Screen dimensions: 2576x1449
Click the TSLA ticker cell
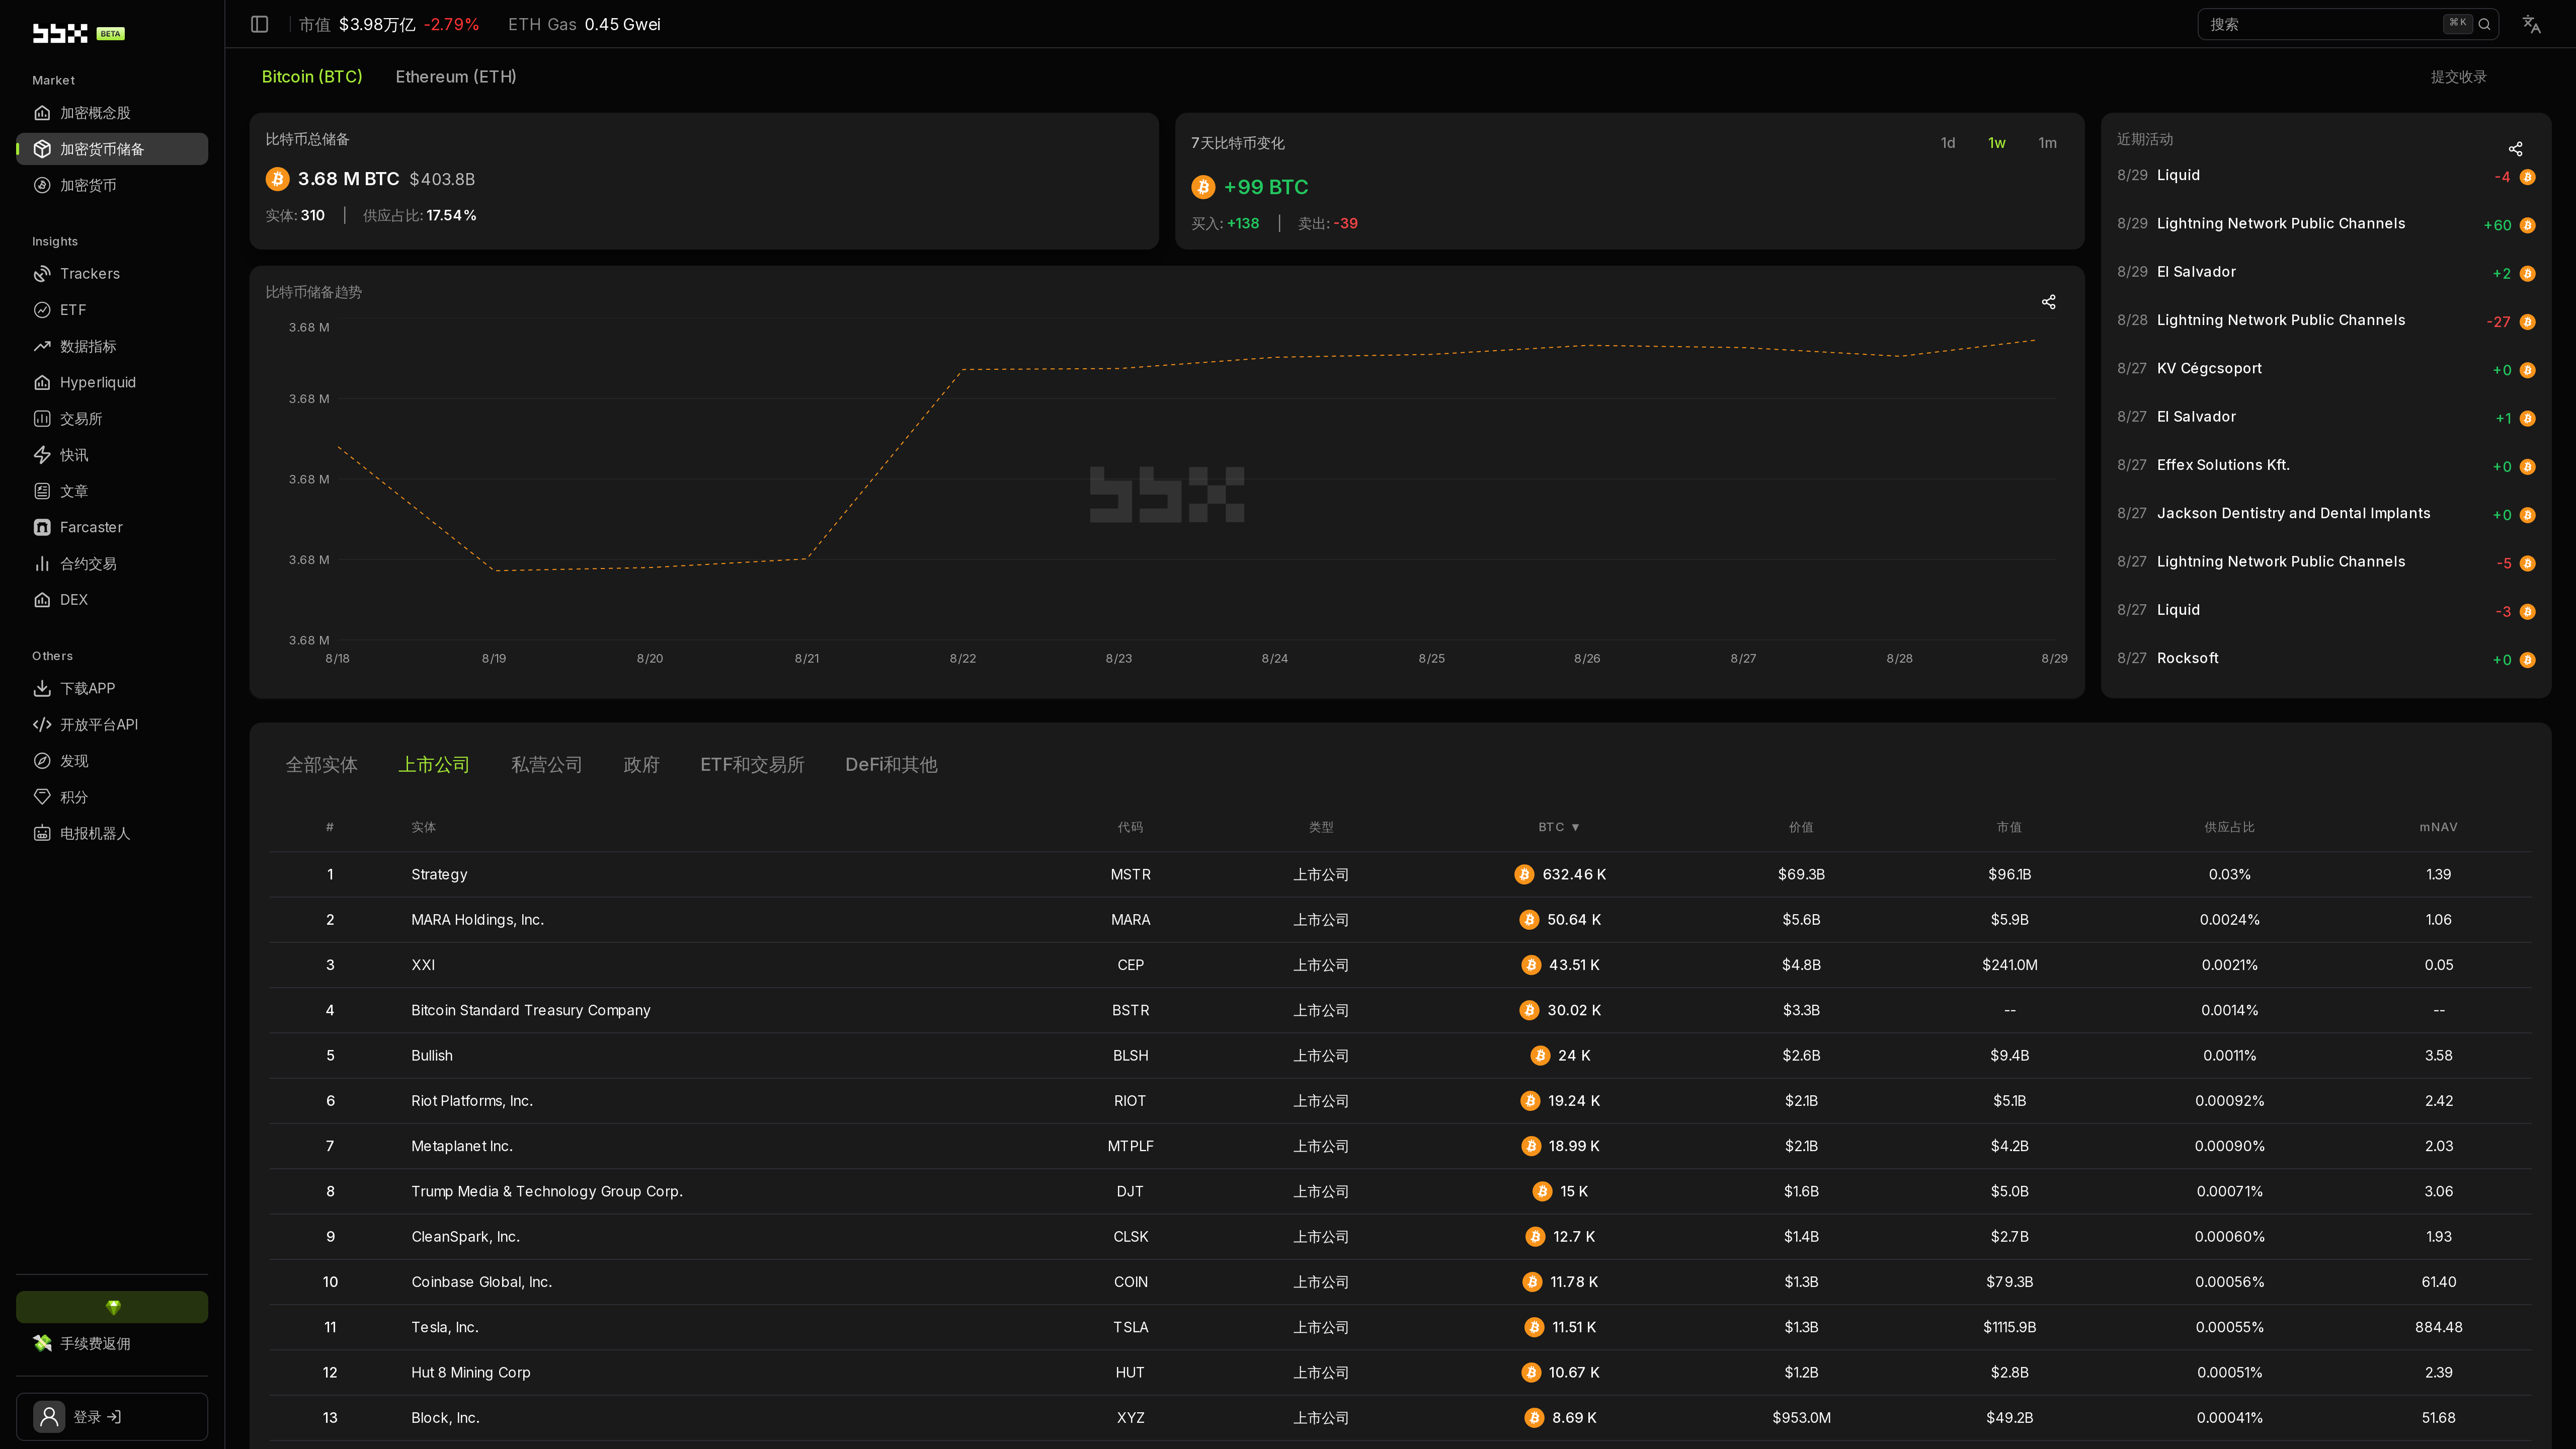tap(1130, 1327)
